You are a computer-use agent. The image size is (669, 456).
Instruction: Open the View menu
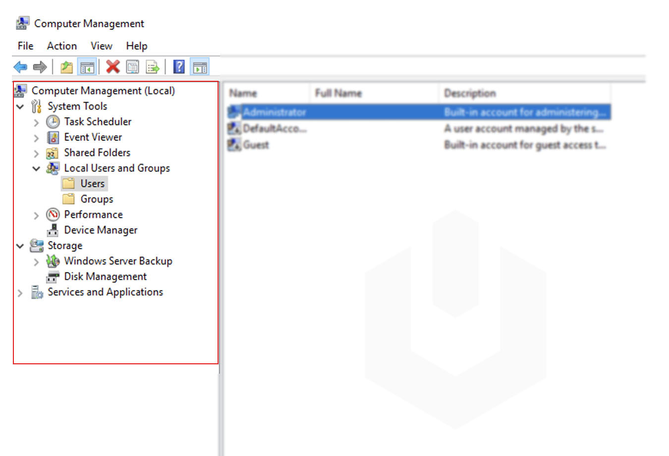(101, 46)
